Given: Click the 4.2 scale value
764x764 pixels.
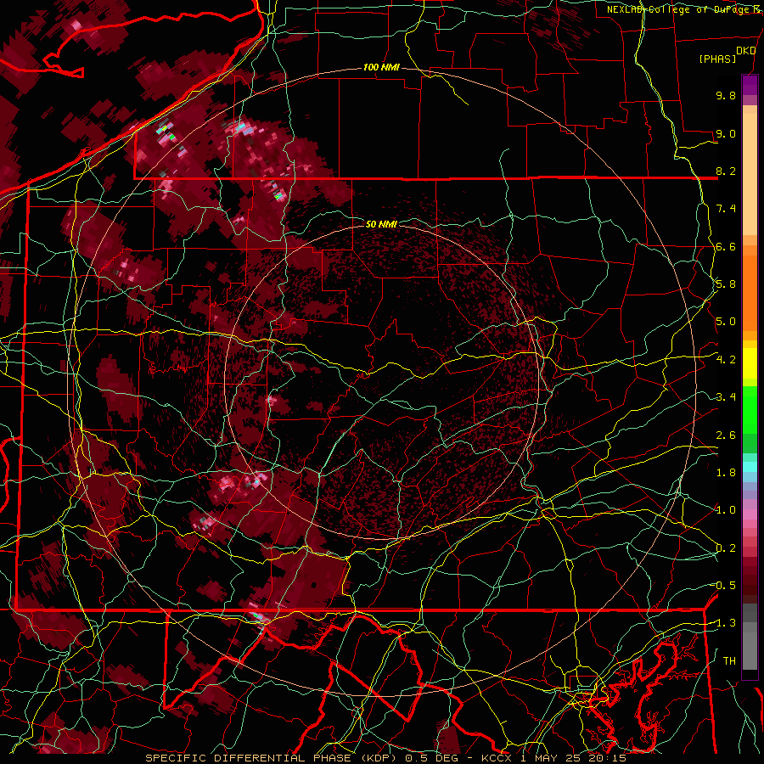Looking at the screenshot, I should coord(726,360).
